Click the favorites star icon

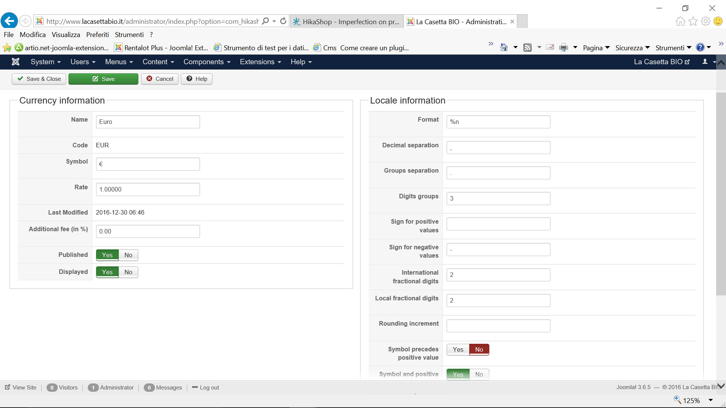tap(693, 21)
